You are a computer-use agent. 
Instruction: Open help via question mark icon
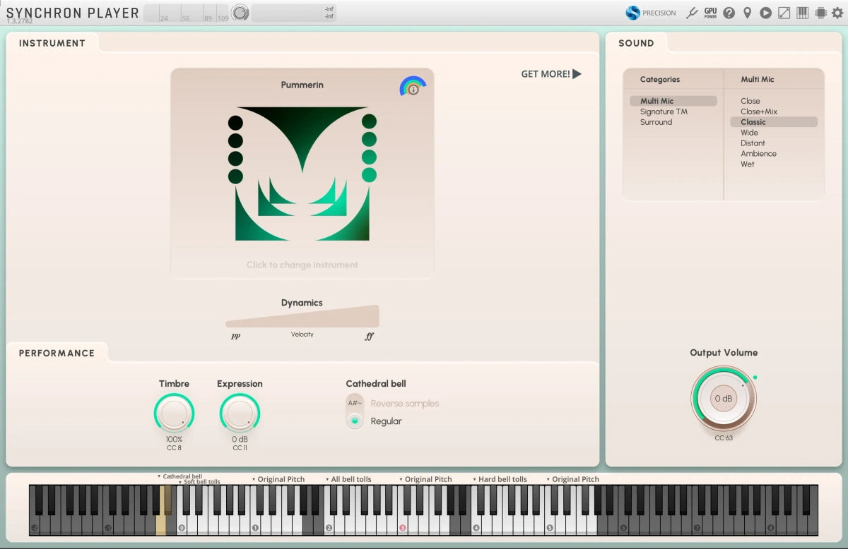729,13
